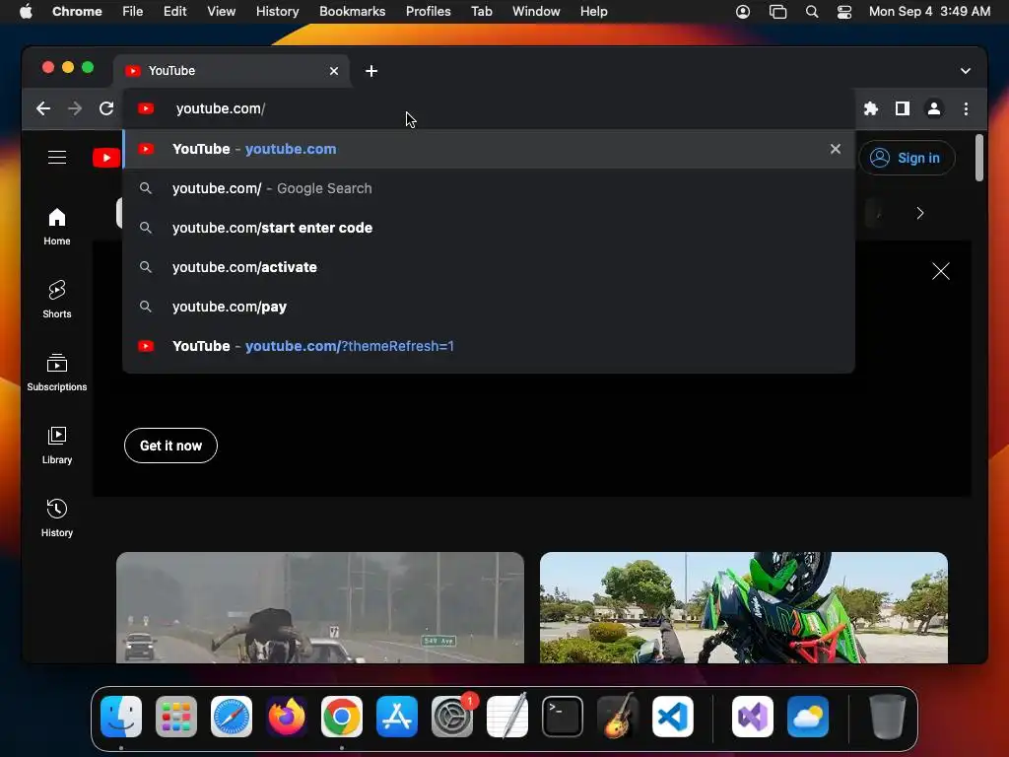Open the History menu in menu bar
Image resolution: width=1009 pixels, height=757 pixels.
point(277,12)
